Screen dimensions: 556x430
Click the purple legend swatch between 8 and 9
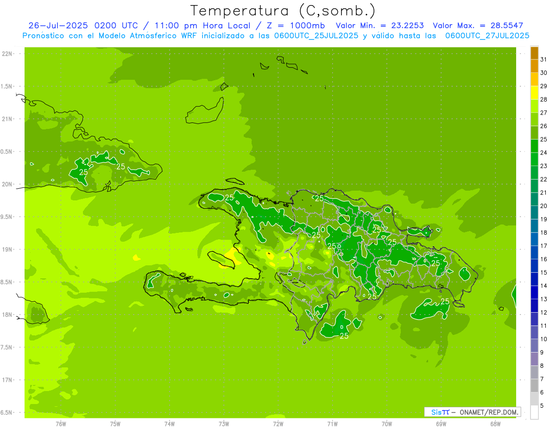click(534, 359)
